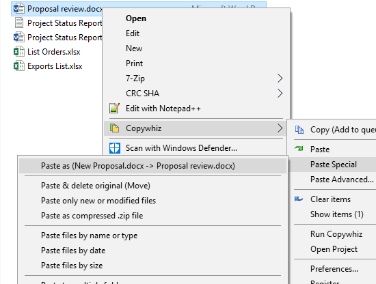376x284 pixels.
Task: Click the Windows Defender shield icon
Action: tap(115, 148)
